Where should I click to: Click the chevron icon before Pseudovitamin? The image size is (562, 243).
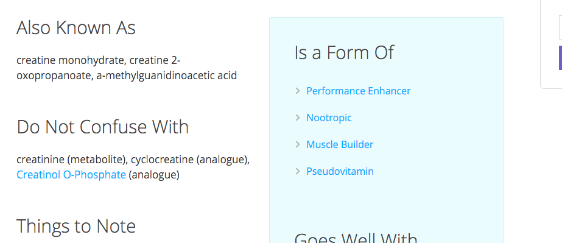coord(298,171)
